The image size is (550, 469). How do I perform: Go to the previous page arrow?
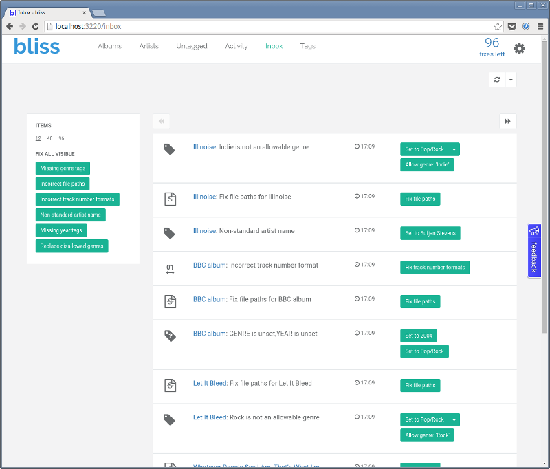pyautogui.click(x=162, y=121)
